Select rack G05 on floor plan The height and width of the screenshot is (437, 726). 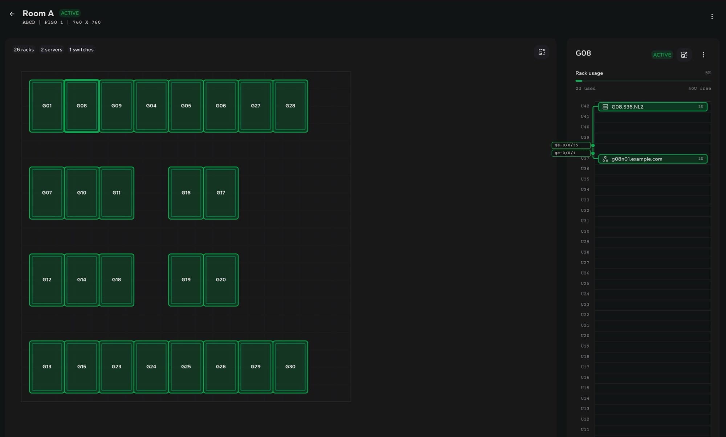186,106
